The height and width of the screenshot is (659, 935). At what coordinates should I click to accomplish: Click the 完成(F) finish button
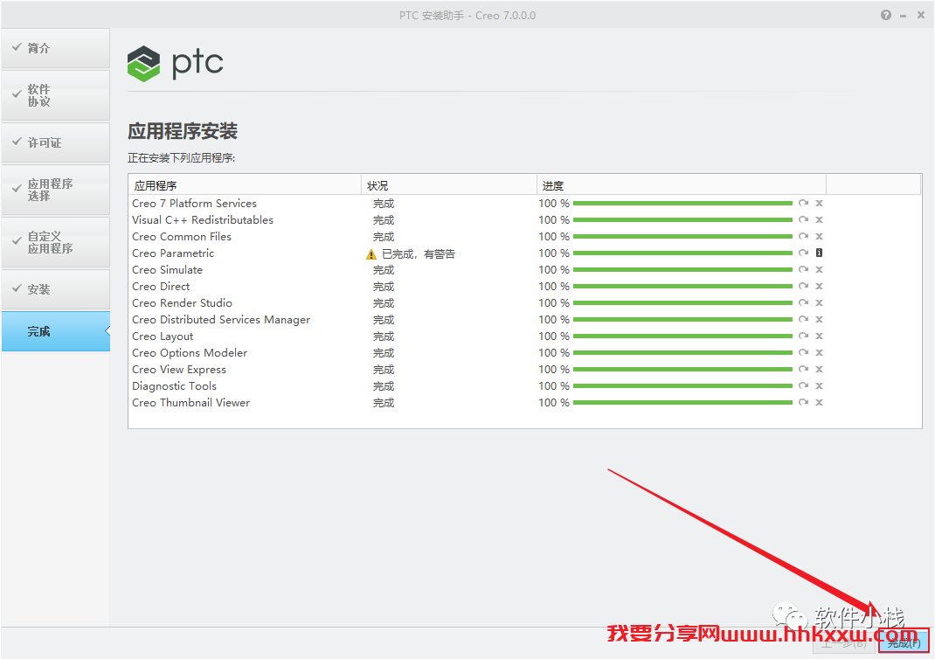tap(904, 643)
